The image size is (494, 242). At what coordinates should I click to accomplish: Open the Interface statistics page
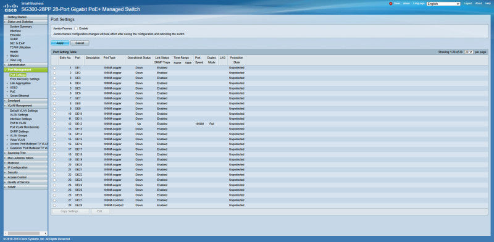point(15,31)
